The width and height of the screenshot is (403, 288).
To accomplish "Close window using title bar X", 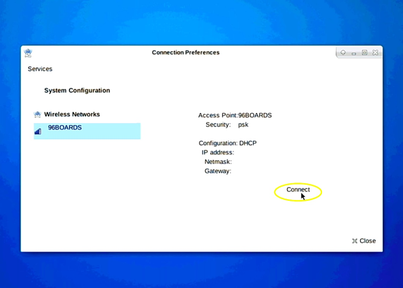I will click(375, 53).
